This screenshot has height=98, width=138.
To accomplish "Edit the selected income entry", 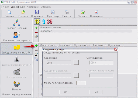I will click(36, 54).
